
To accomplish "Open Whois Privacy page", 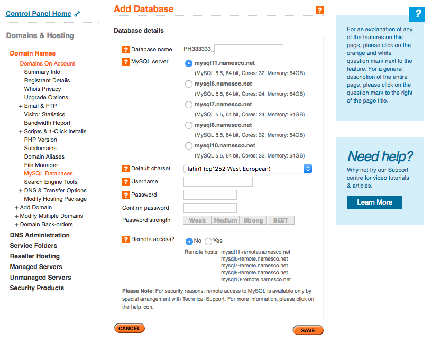I will pos(42,89).
